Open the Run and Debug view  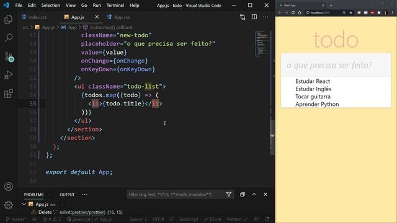(x=8, y=75)
